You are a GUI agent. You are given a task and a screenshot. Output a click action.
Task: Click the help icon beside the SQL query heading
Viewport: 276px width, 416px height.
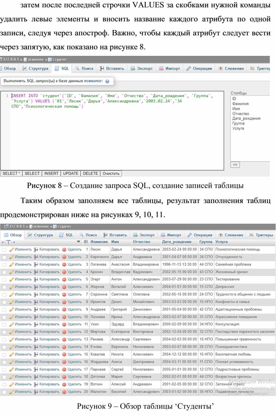[x=107, y=82]
